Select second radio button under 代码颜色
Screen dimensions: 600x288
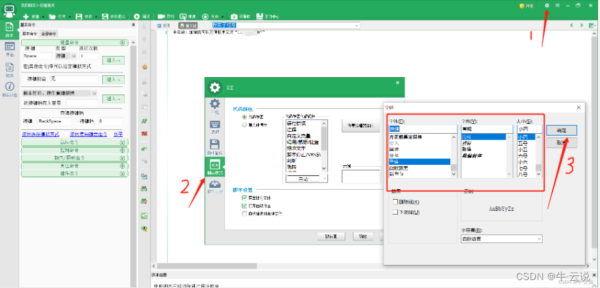point(244,125)
